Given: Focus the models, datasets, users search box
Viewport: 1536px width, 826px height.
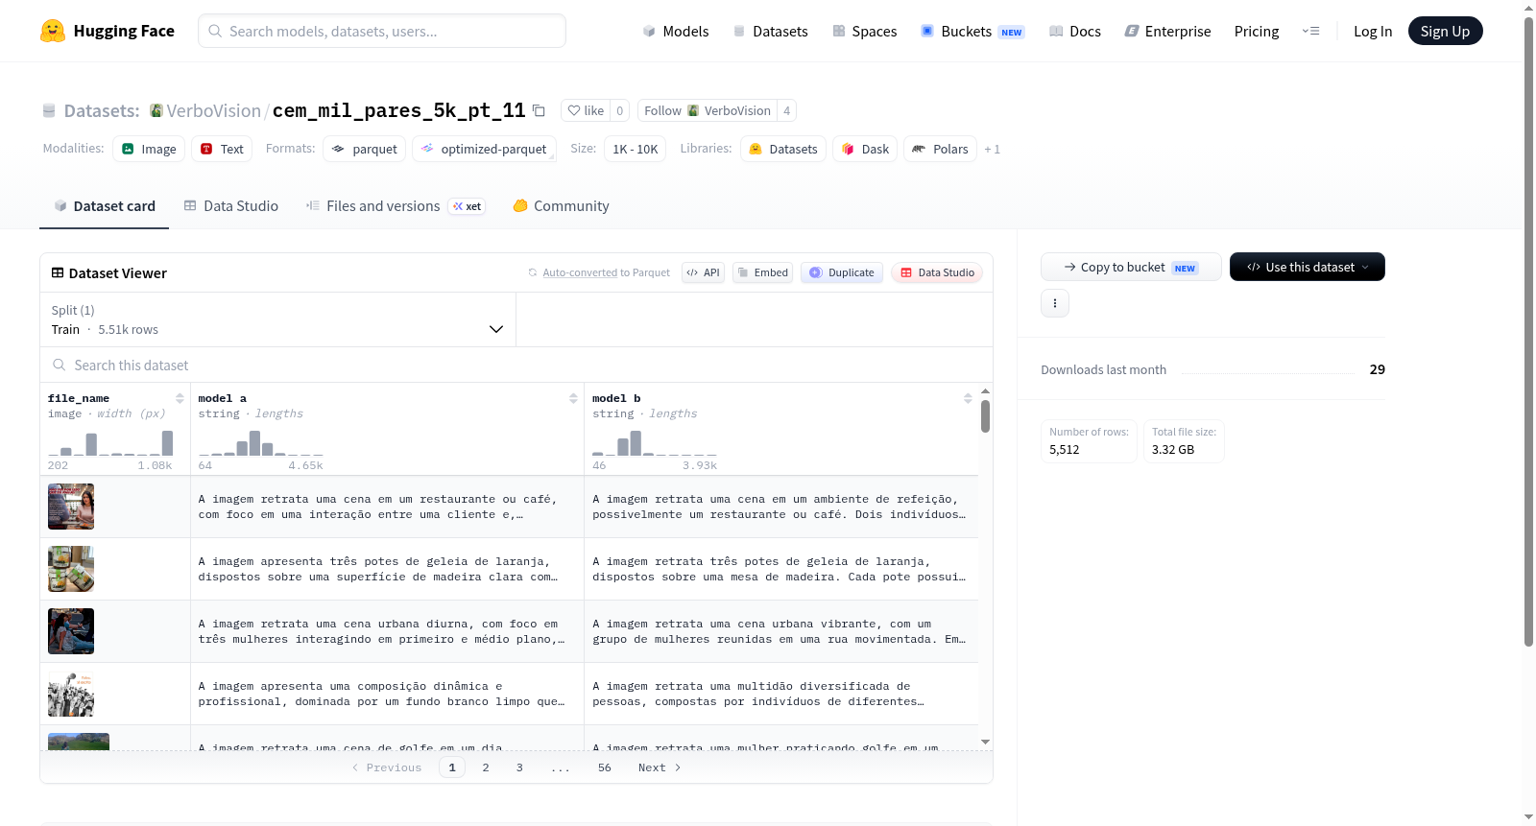Looking at the screenshot, I should 382,31.
